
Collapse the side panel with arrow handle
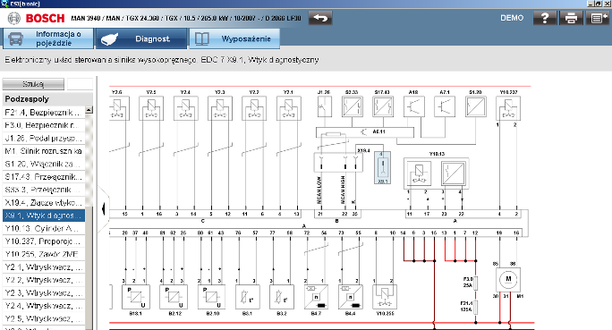point(104,208)
